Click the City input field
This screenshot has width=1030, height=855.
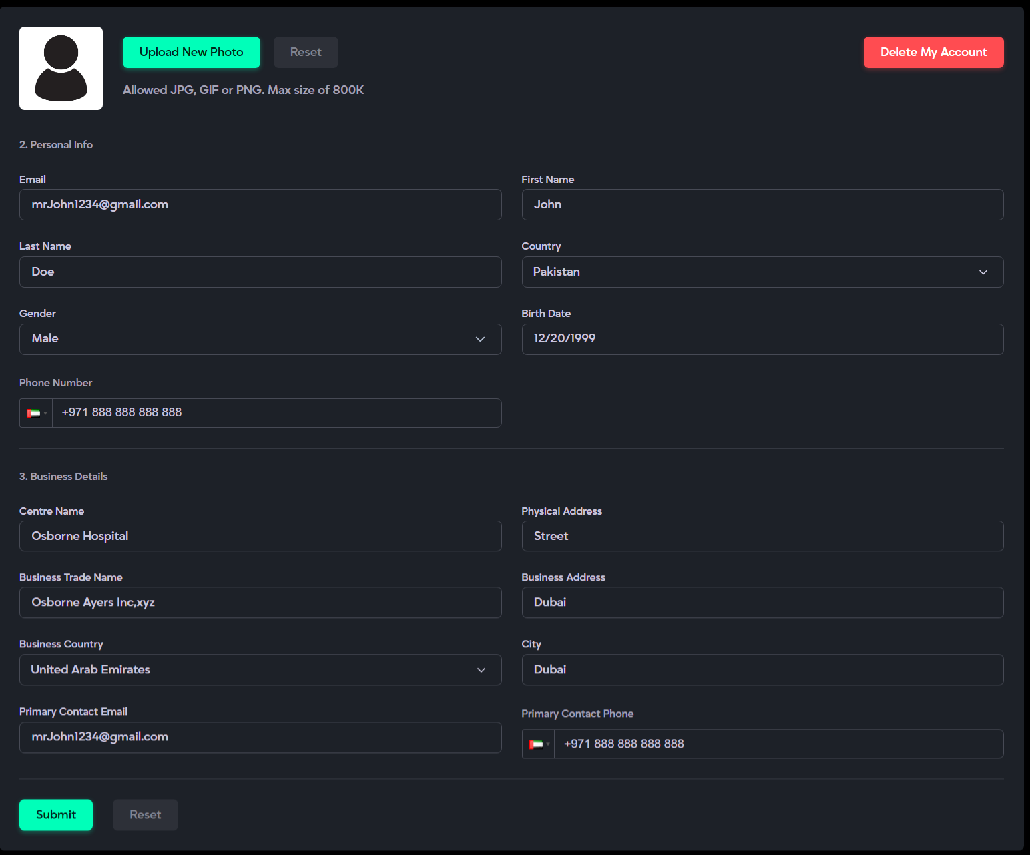click(x=762, y=670)
